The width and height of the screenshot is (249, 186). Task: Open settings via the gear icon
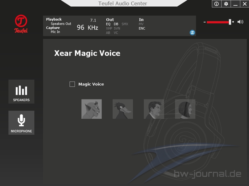point(226,4)
